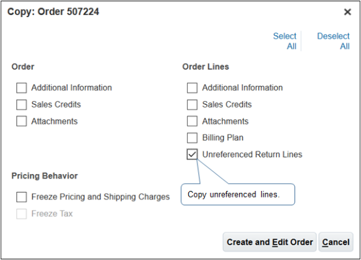Click the grayed-out Freeze Tax checkbox
Viewport: 361px width, 260px height.
[22, 214]
